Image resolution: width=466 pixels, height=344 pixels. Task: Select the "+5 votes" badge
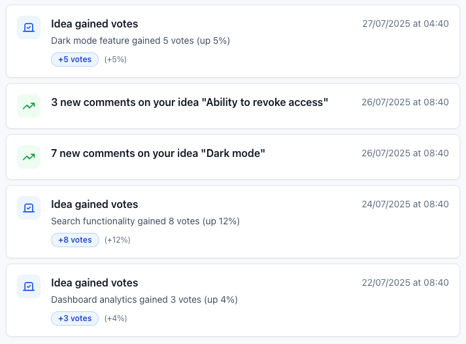point(75,60)
